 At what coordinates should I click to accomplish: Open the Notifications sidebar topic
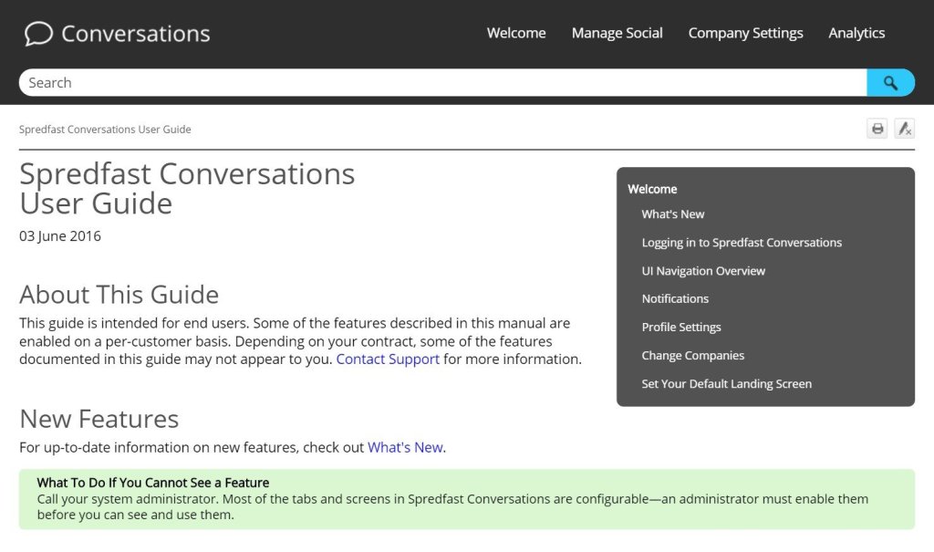tap(675, 299)
